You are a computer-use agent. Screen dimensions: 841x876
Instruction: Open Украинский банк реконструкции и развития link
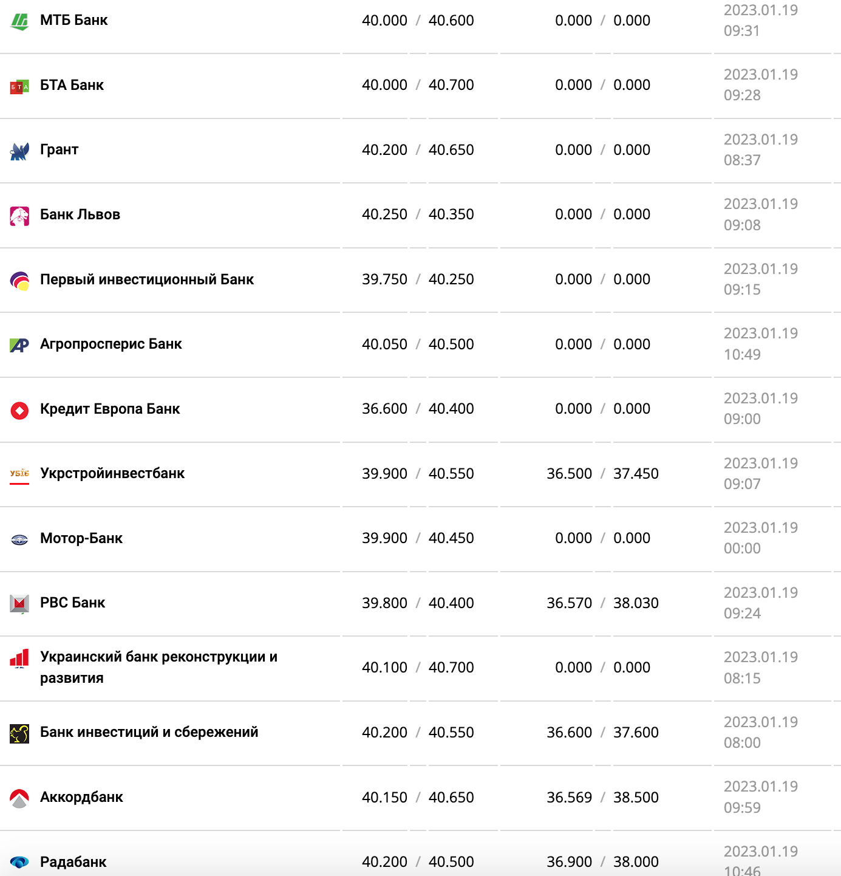coord(158,667)
